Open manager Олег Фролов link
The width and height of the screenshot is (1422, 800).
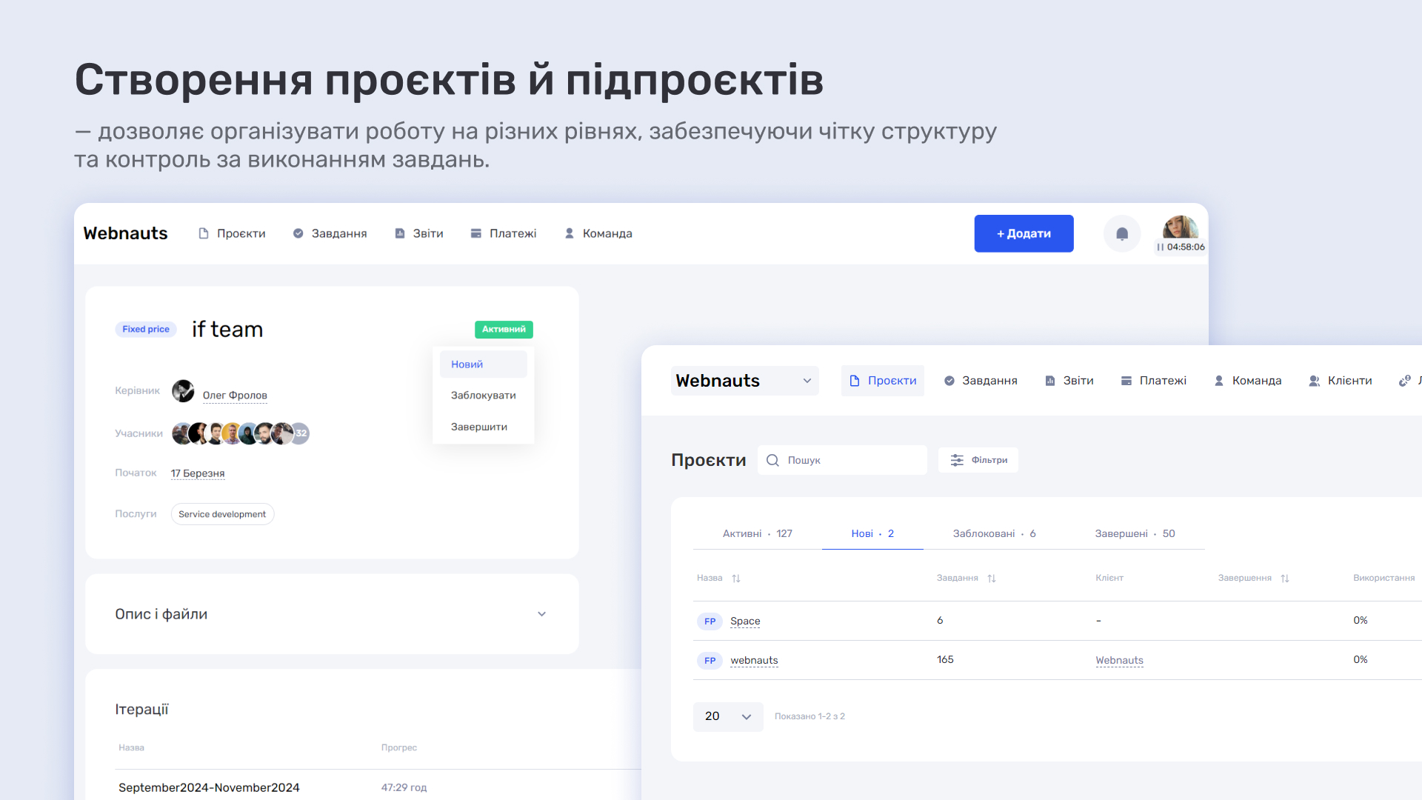tap(235, 396)
